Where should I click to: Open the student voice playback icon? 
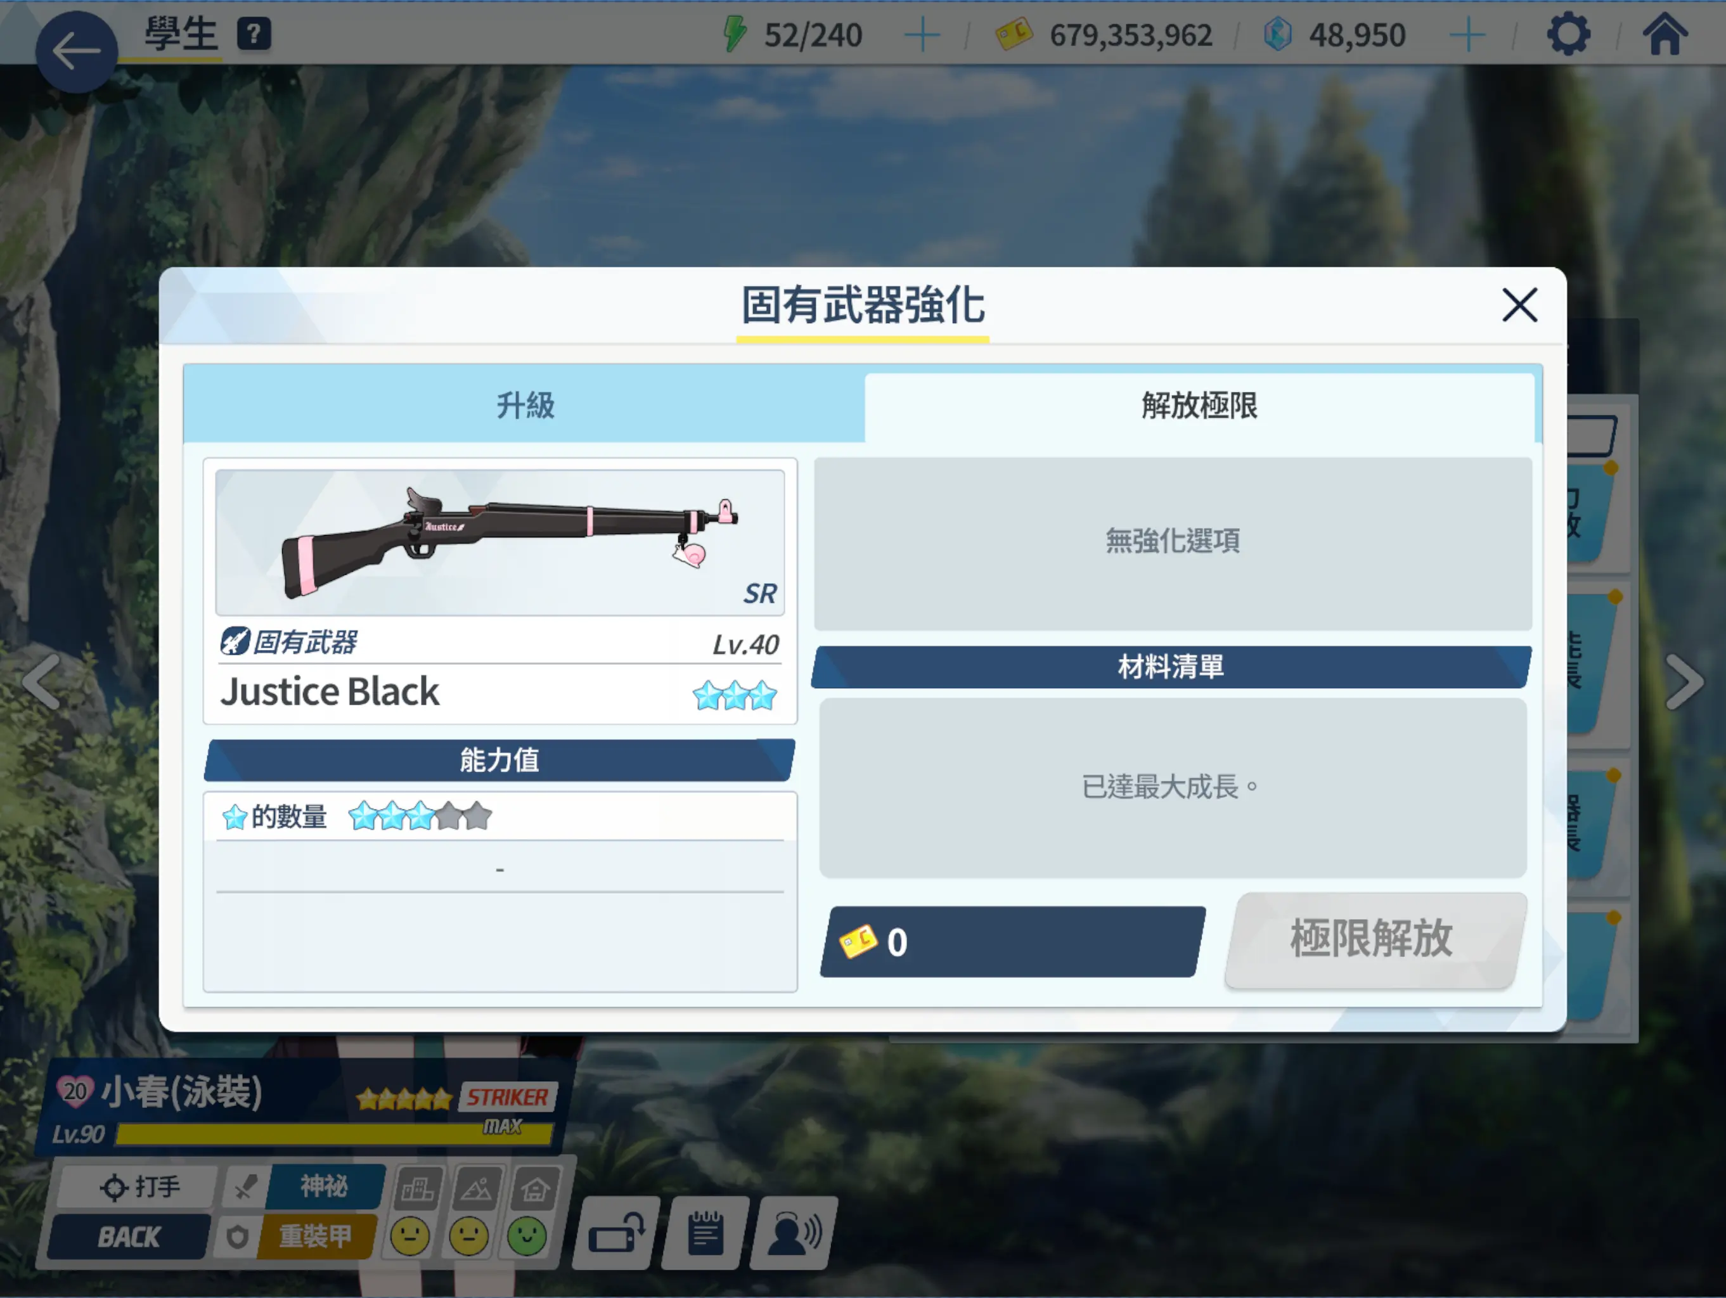coord(794,1233)
